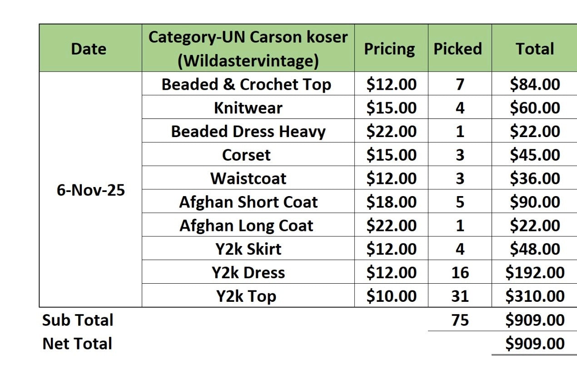Select the Knitwear category cell
Image resolution: width=577 pixels, height=379 pixels.
(248, 108)
